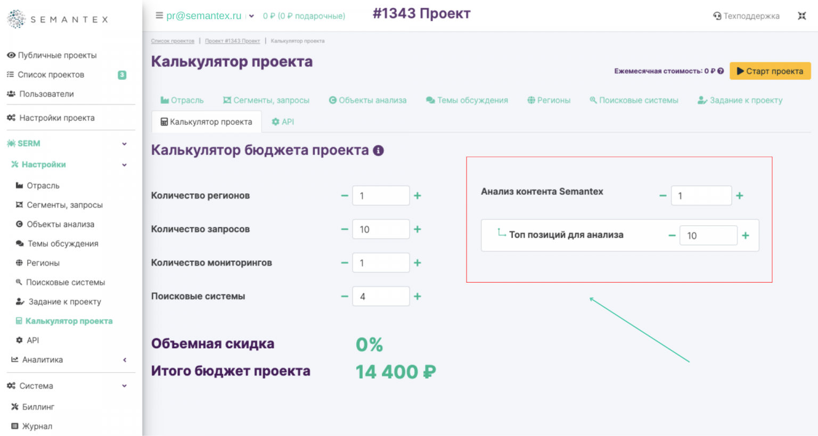
Task: Follow the Список проектов breadcrumb link
Action: (173, 41)
